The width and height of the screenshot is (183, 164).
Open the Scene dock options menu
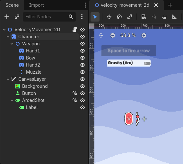point(85,5)
